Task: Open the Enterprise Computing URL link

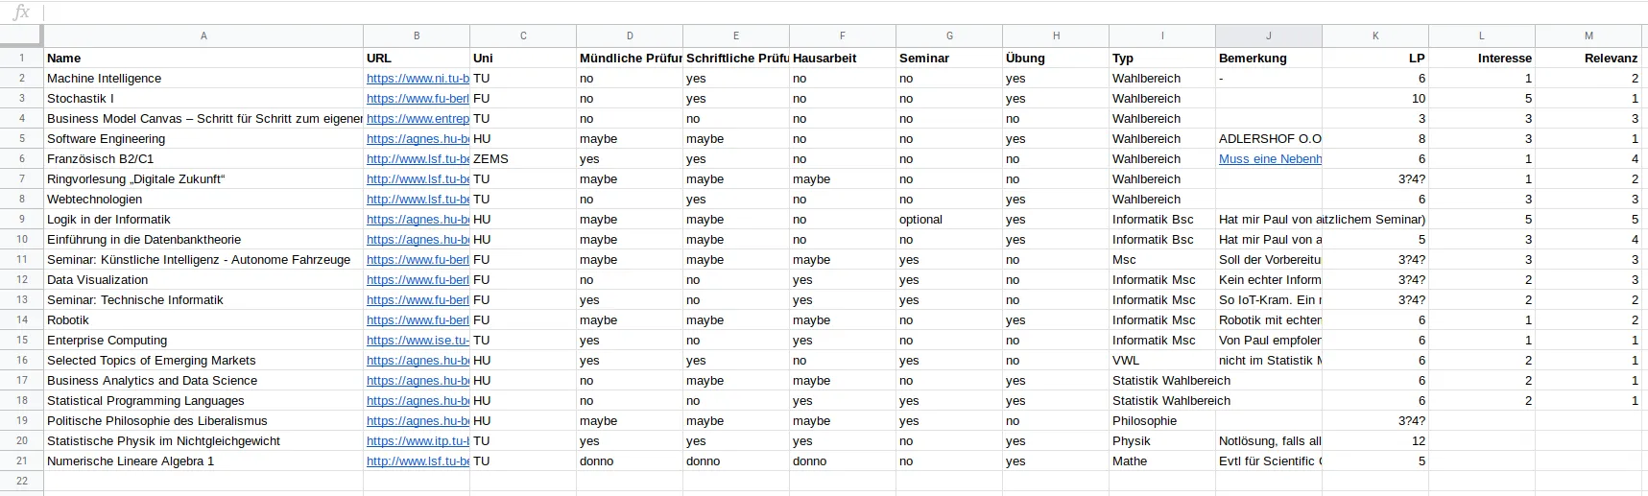Action: click(418, 341)
